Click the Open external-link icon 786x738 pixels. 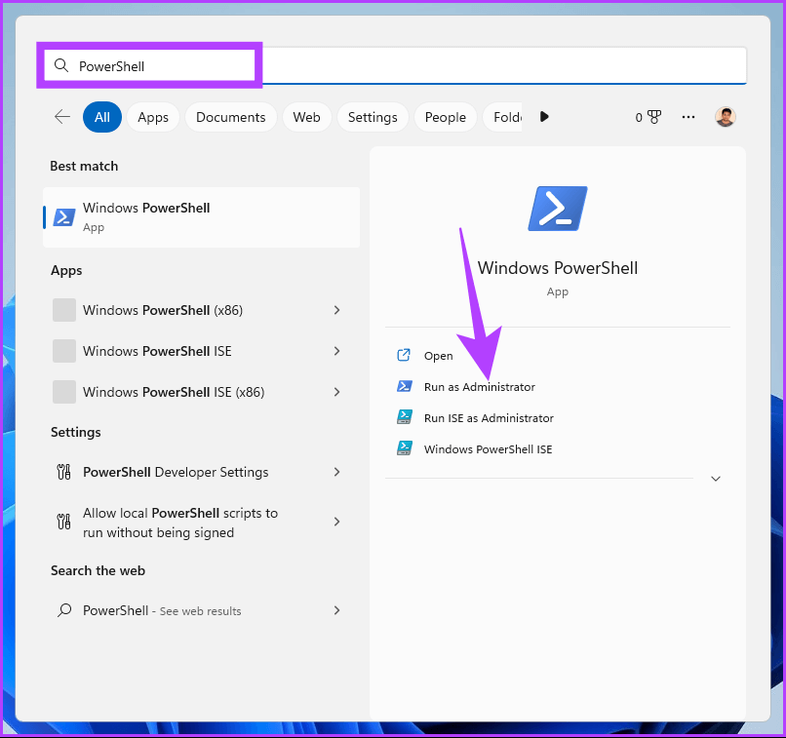404,355
